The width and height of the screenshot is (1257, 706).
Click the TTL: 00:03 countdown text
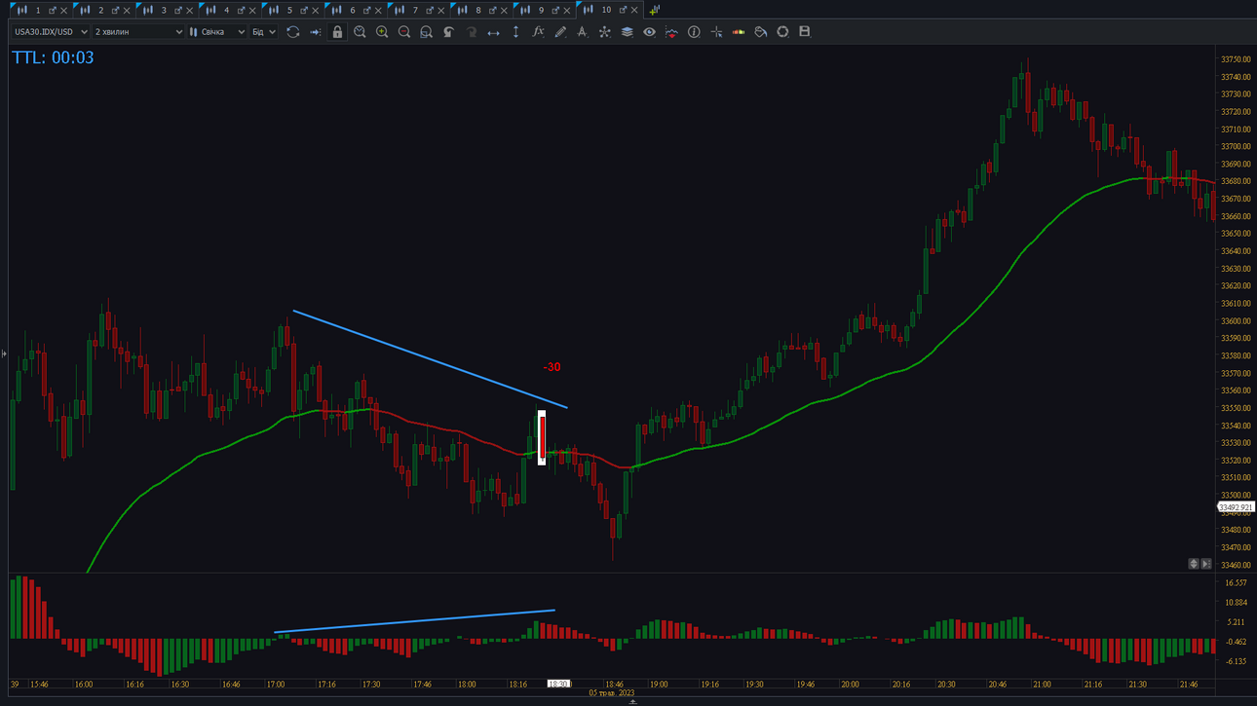click(53, 57)
